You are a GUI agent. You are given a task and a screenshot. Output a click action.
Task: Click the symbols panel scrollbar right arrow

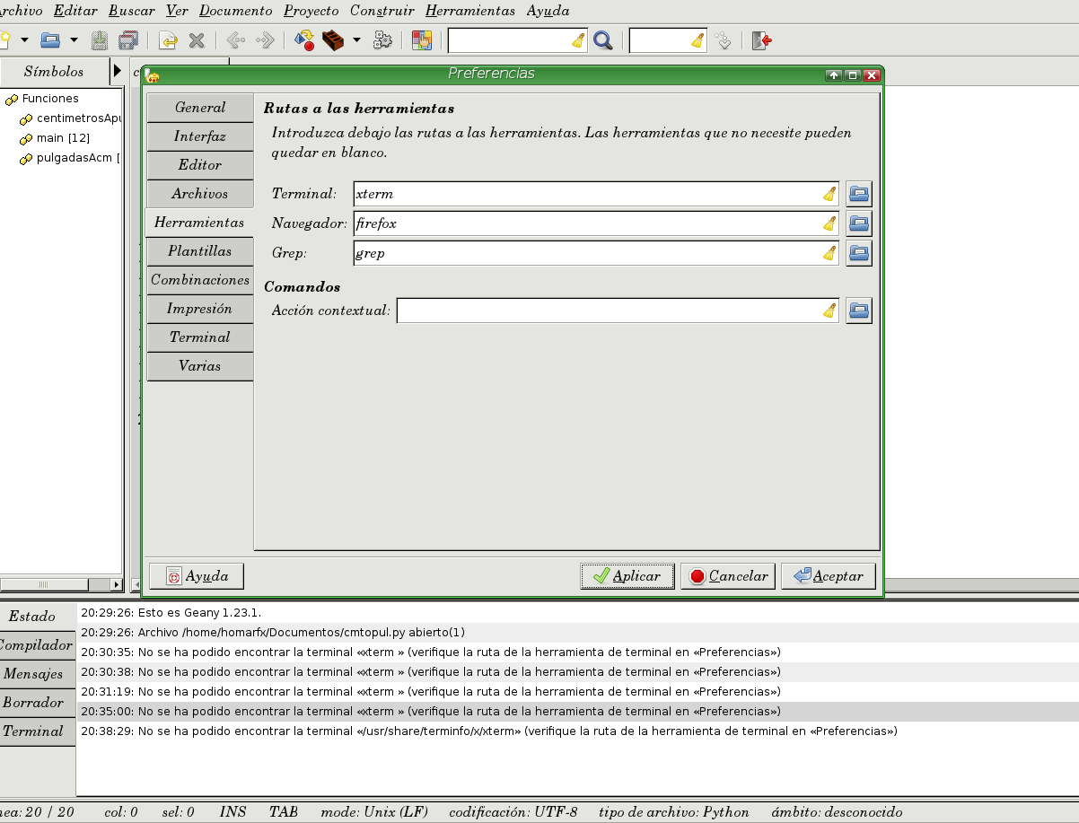(x=116, y=584)
